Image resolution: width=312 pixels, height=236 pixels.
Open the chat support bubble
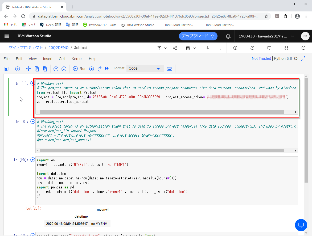tap(301, 225)
